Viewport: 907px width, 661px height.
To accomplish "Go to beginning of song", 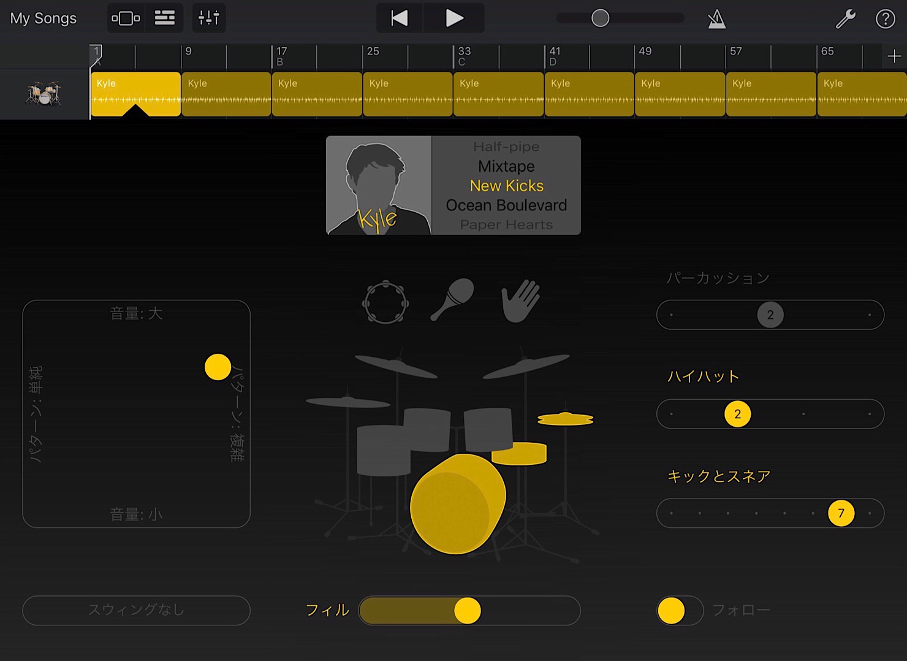I will (400, 18).
